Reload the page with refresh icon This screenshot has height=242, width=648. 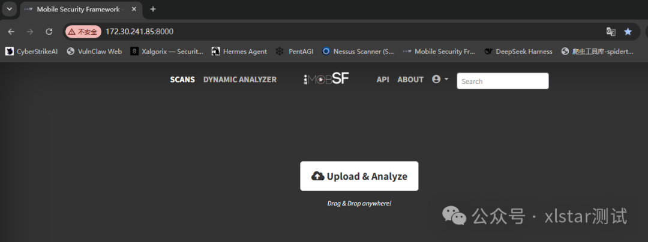(x=49, y=32)
